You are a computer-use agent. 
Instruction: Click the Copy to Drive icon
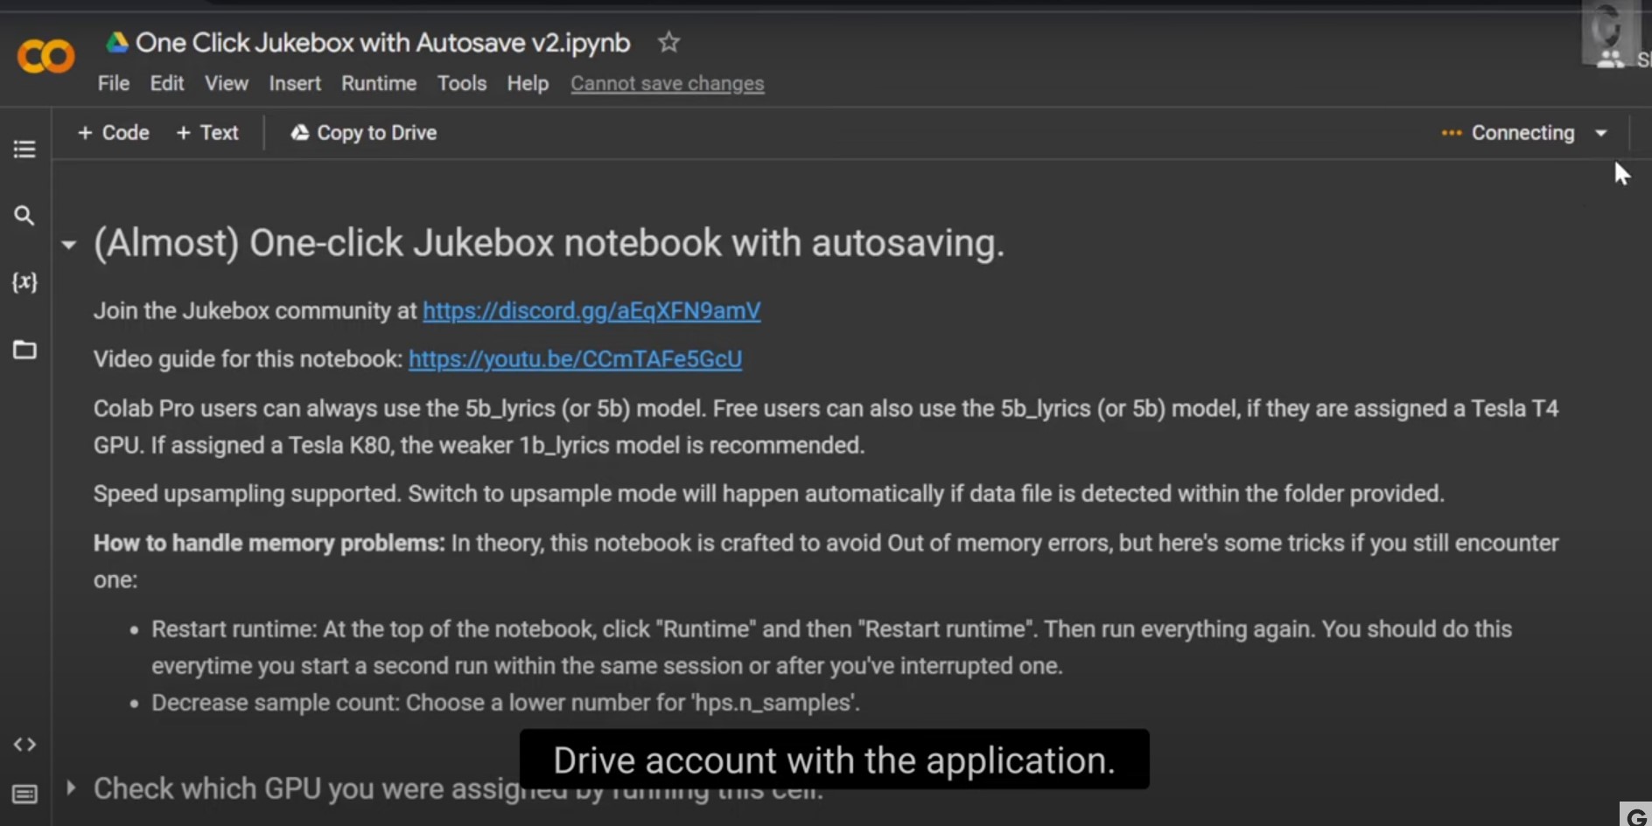(300, 133)
